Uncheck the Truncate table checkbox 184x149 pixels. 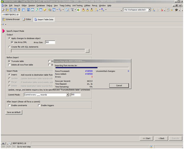[9, 61]
